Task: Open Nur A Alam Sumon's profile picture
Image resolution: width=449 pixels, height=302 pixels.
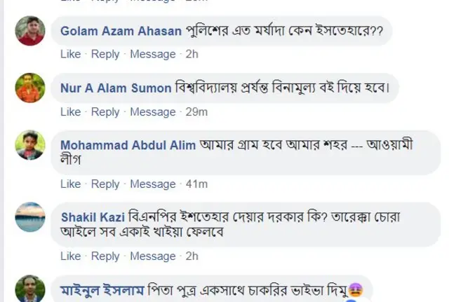Action: 30,88
